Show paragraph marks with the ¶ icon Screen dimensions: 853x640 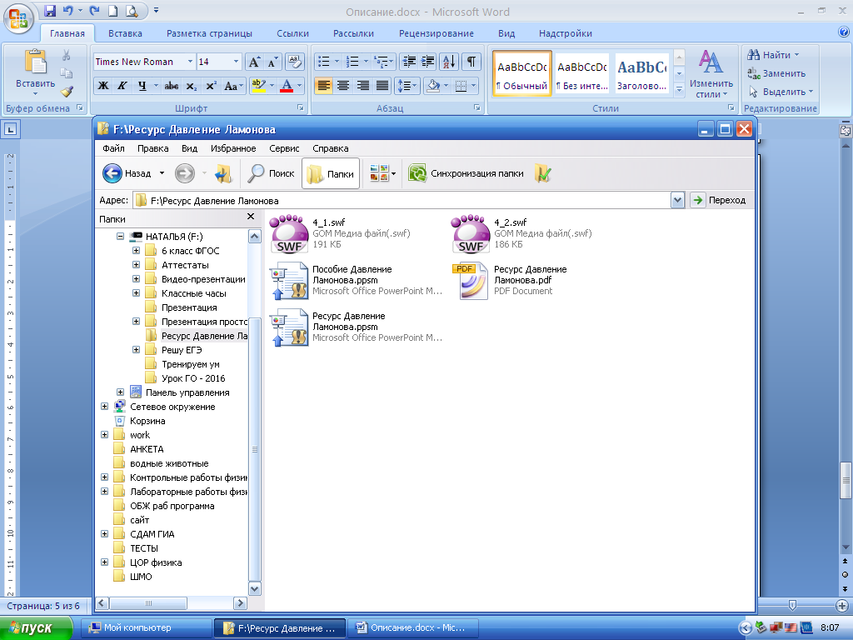(x=471, y=62)
